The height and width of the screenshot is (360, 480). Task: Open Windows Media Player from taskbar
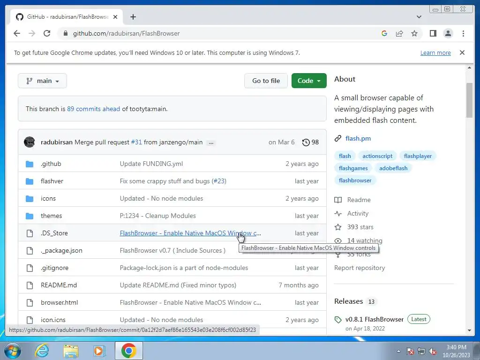coord(98,351)
